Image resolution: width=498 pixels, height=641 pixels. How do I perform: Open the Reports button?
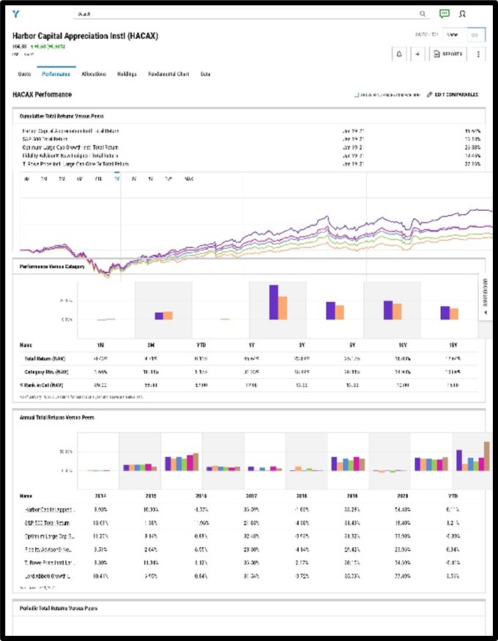point(447,54)
